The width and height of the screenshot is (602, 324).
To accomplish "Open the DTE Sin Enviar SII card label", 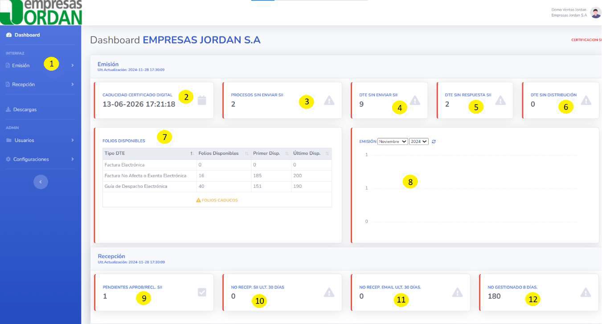I will tap(378, 95).
